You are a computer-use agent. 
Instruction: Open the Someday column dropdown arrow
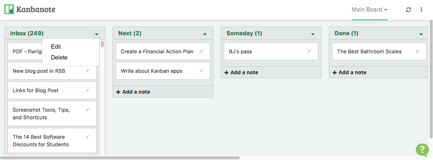pos(313,34)
